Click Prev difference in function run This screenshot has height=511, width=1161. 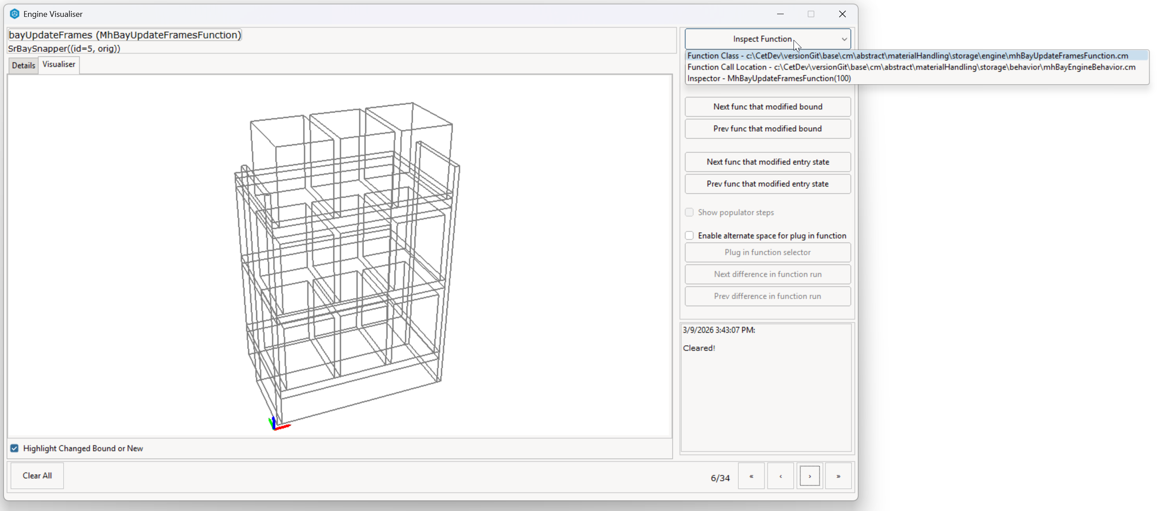coord(767,296)
